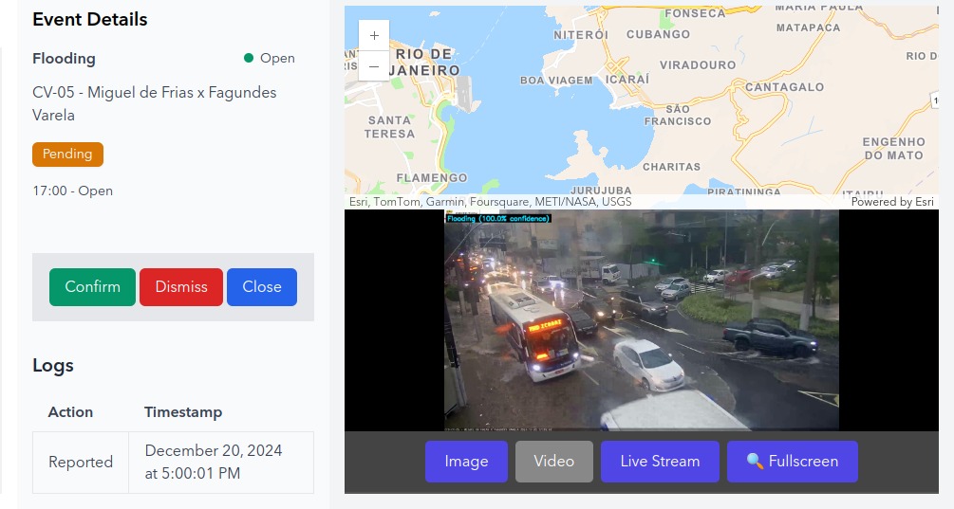
Task: Click the Powered by Esri link
Action: pos(892,202)
